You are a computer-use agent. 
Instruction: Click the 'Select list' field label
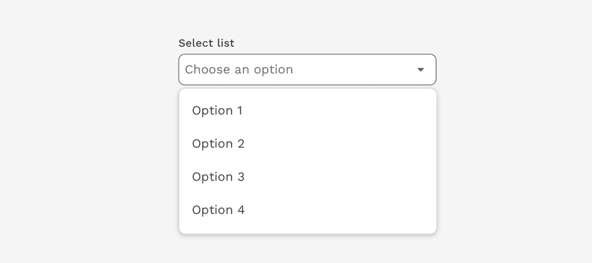206,43
